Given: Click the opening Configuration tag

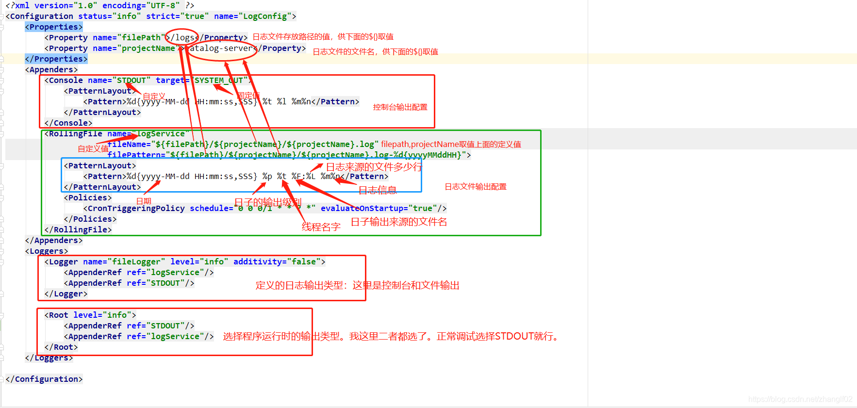Looking at the screenshot, I should 151,16.
